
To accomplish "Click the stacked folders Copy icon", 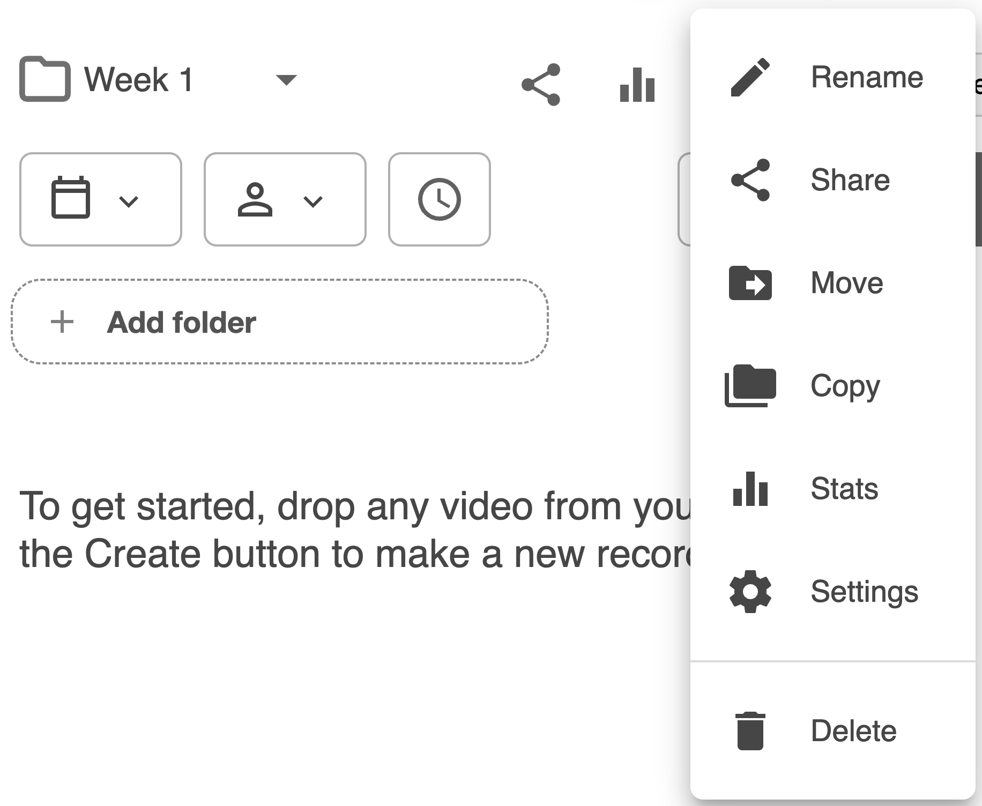I will [x=750, y=386].
